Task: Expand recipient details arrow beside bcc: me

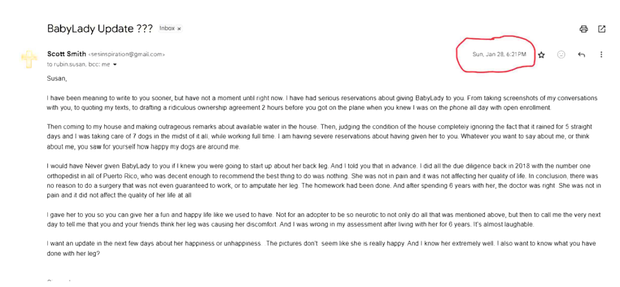Action: click(x=114, y=64)
